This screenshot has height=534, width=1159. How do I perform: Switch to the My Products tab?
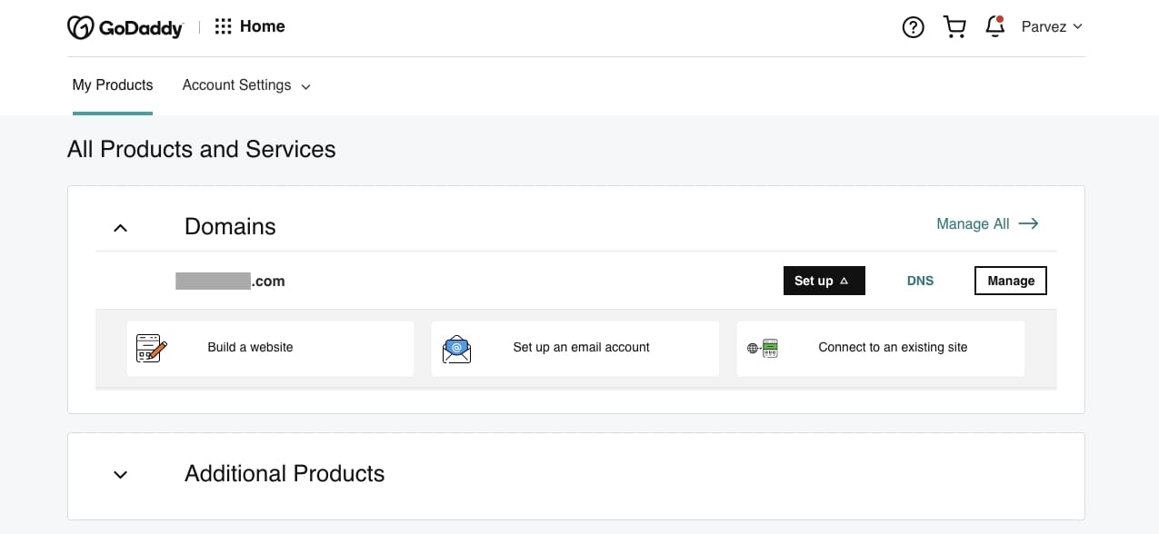(113, 85)
